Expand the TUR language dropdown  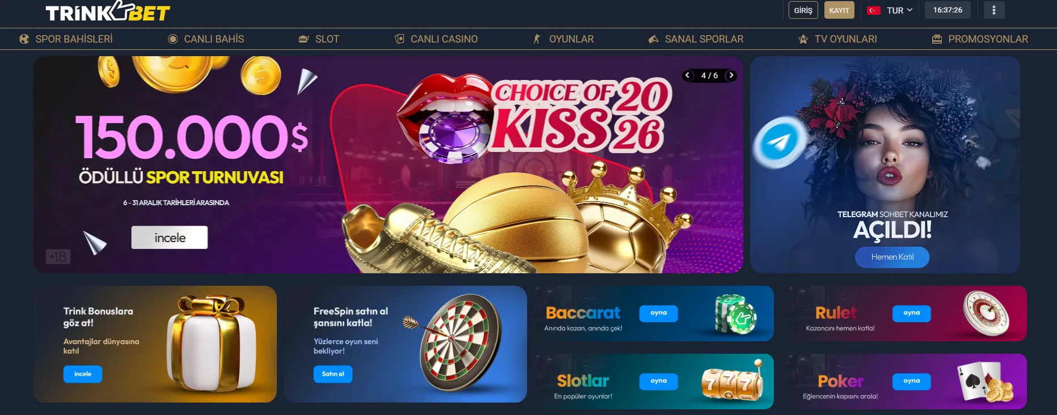899,10
